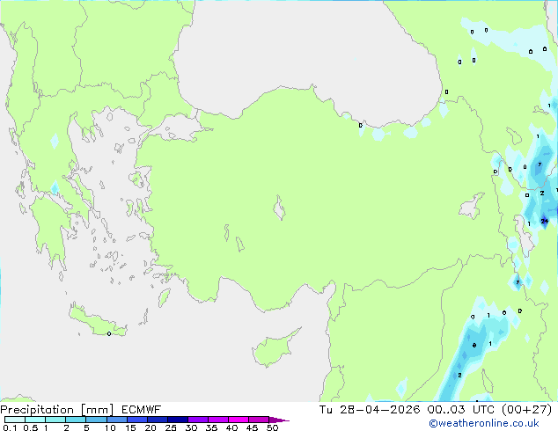Click the island of Crete on the map
558x431 pixels.
(x=97, y=322)
